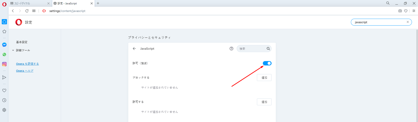Select 基本設定 in the settings sidebar

(x=22, y=42)
